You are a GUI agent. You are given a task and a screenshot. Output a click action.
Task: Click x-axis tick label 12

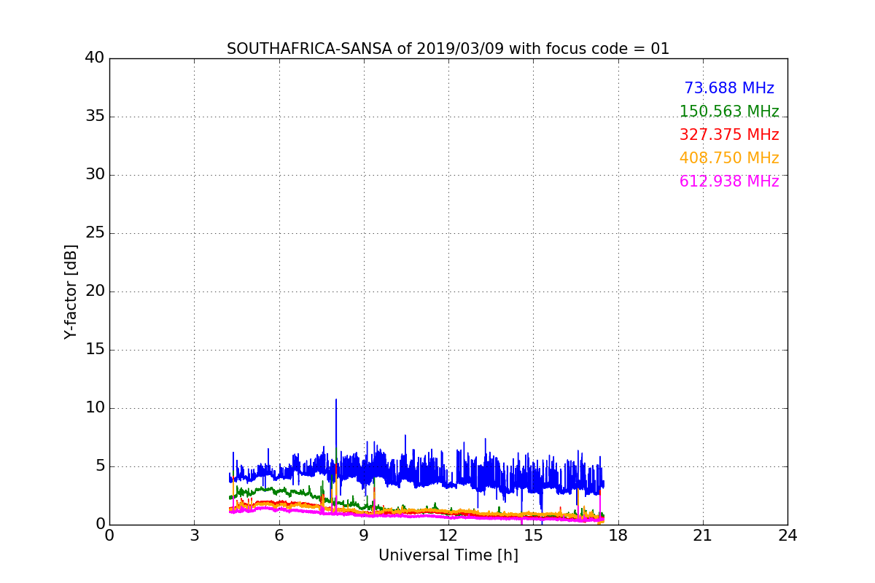(x=448, y=535)
